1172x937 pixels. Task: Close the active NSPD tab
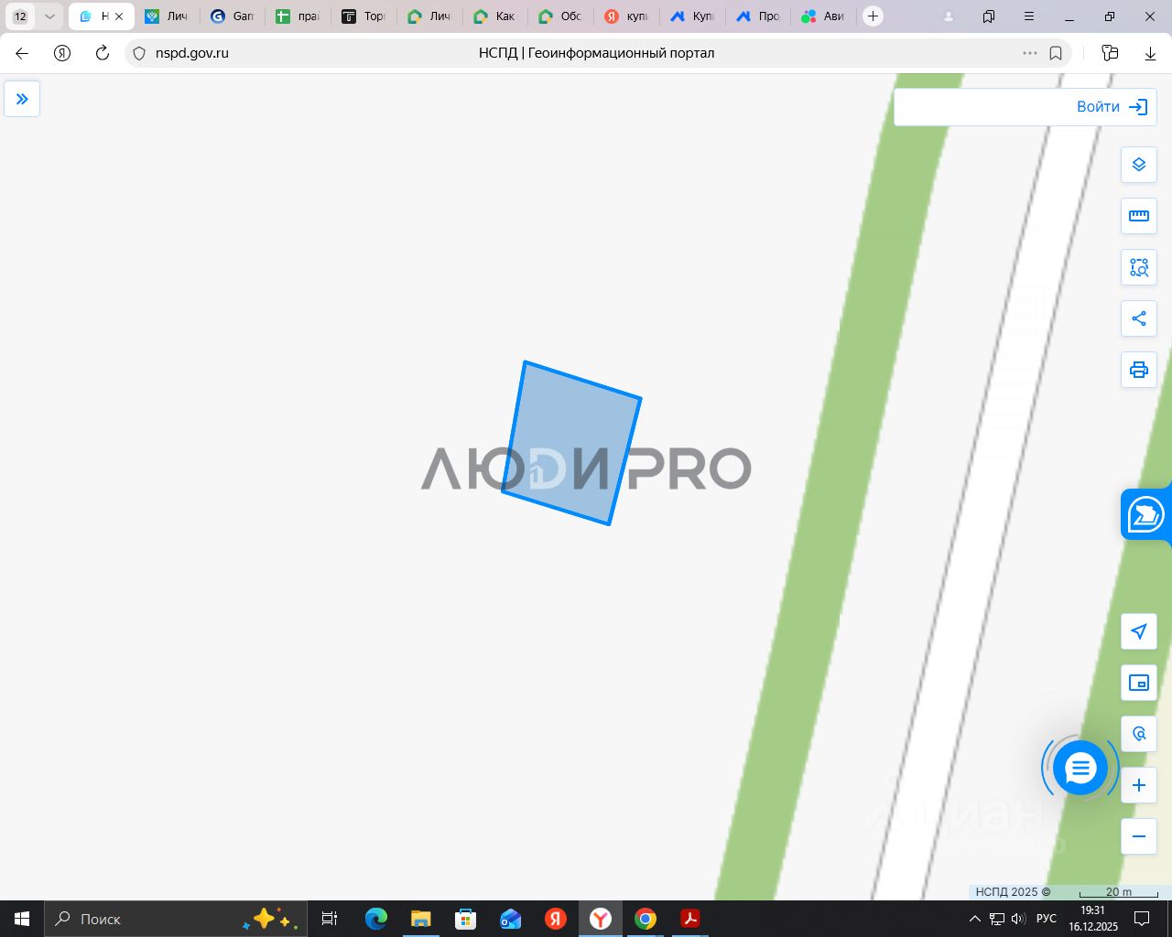click(119, 16)
